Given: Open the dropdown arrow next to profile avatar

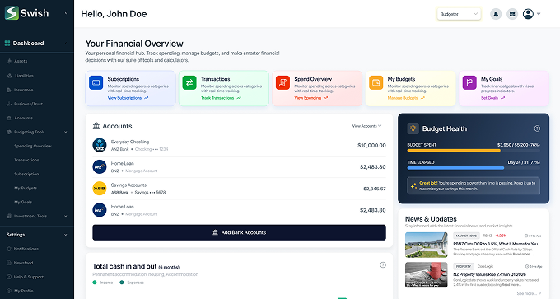Looking at the screenshot, I should coord(539,14).
